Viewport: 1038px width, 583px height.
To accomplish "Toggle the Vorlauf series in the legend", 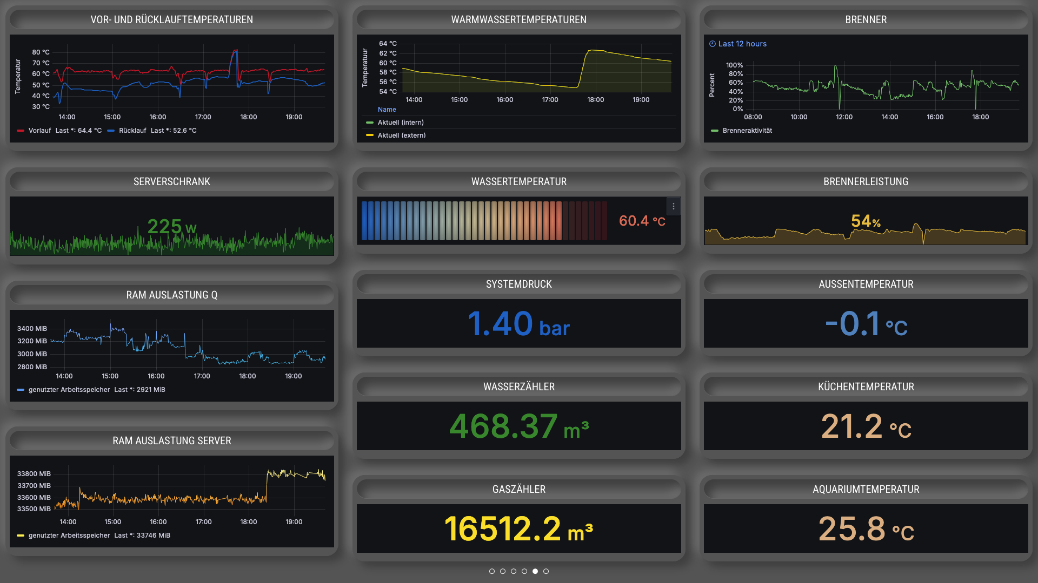I will coord(39,131).
